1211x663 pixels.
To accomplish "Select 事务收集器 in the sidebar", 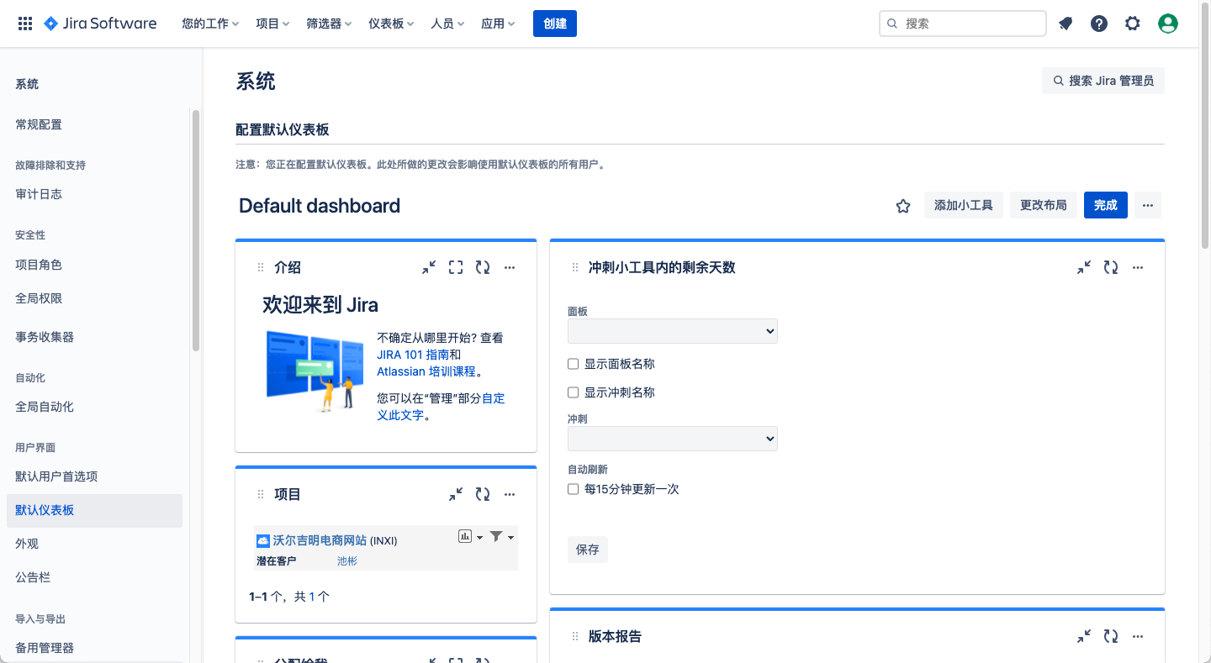I will tap(94, 337).
